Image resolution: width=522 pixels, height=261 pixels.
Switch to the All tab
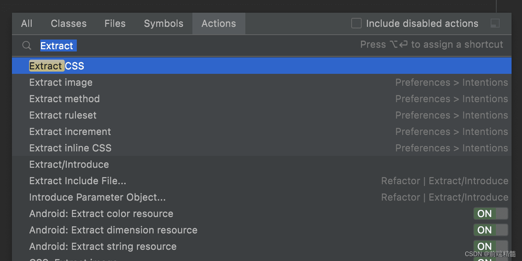[26, 23]
